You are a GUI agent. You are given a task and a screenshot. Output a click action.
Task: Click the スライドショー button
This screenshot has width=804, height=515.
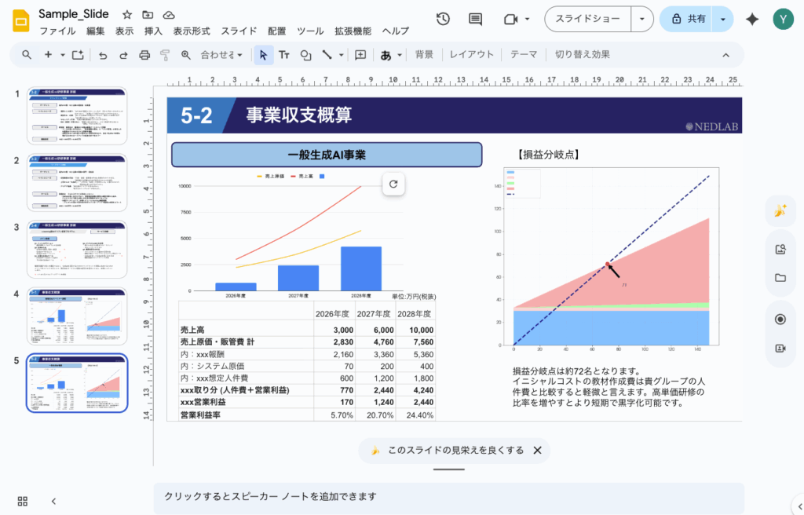(588, 19)
